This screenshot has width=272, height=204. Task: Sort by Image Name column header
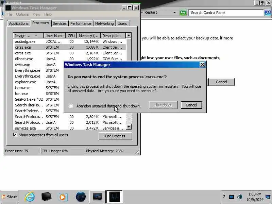pos(28,36)
